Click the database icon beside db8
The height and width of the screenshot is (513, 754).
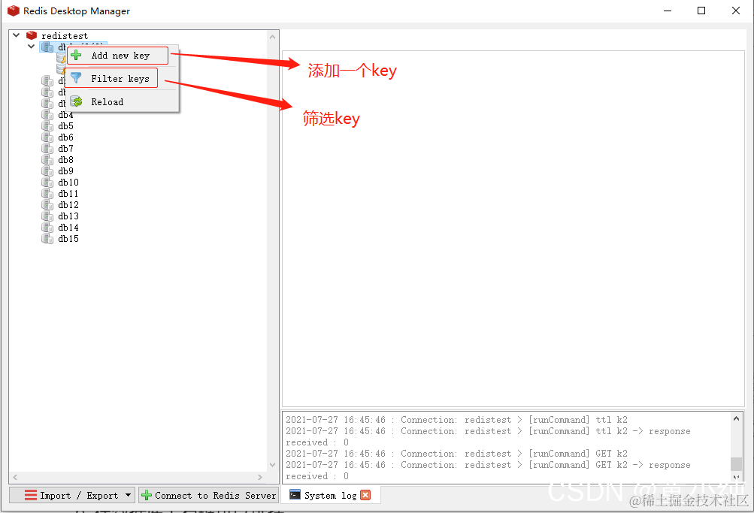click(x=47, y=160)
